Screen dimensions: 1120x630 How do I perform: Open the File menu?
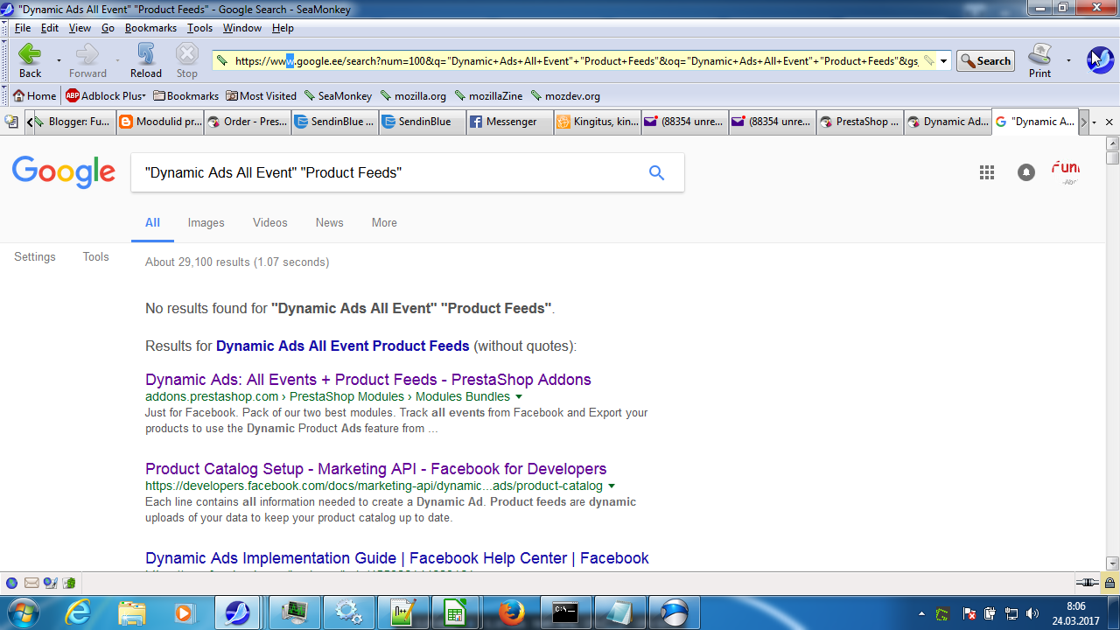point(23,28)
